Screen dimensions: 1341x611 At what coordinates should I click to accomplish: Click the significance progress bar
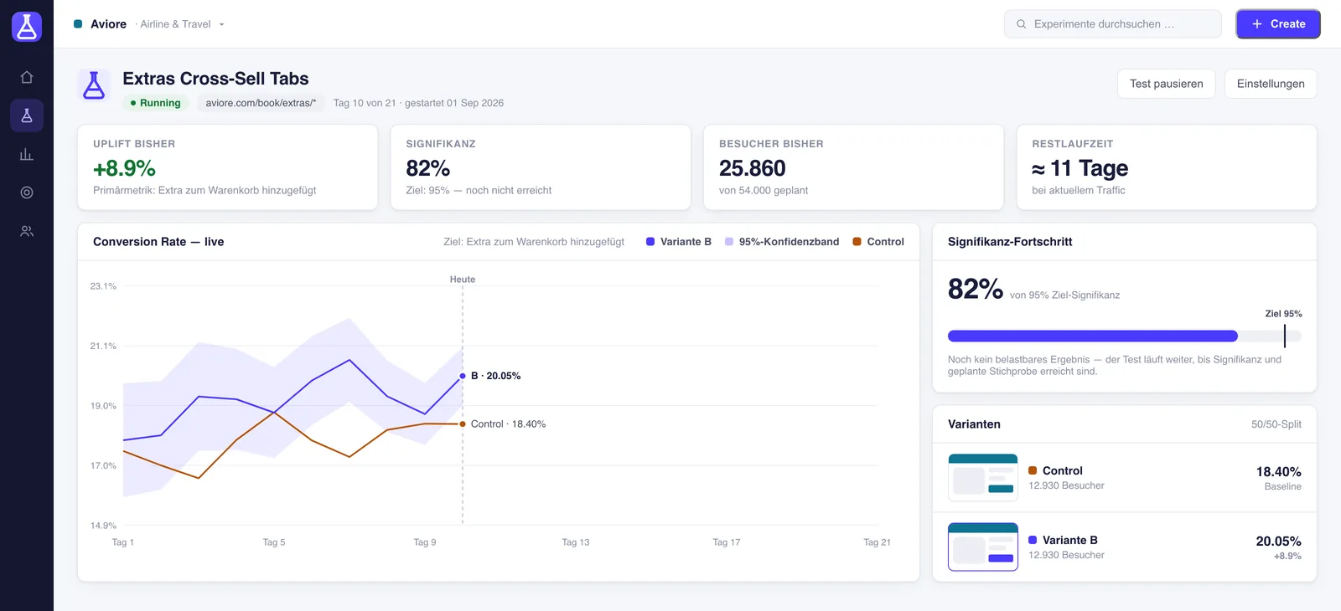(1125, 336)
